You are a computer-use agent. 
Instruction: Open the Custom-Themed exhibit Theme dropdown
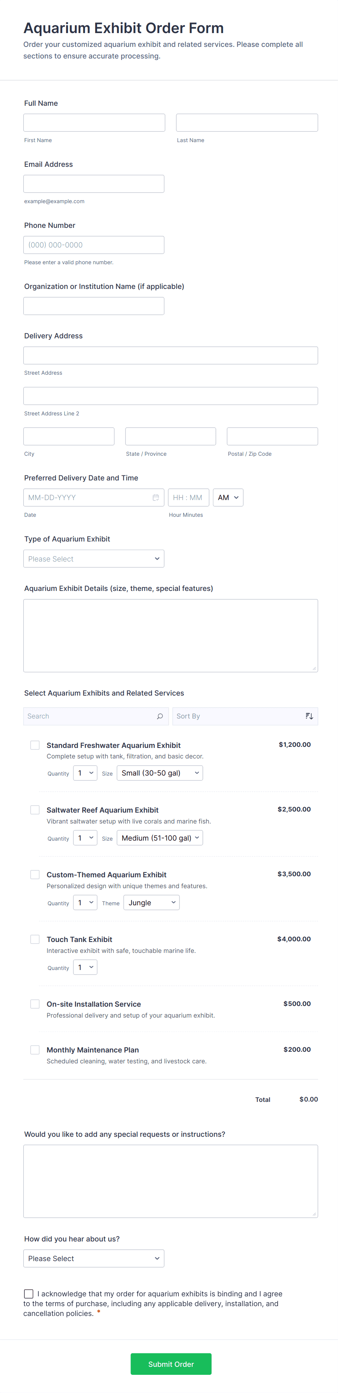coord(152,902)
